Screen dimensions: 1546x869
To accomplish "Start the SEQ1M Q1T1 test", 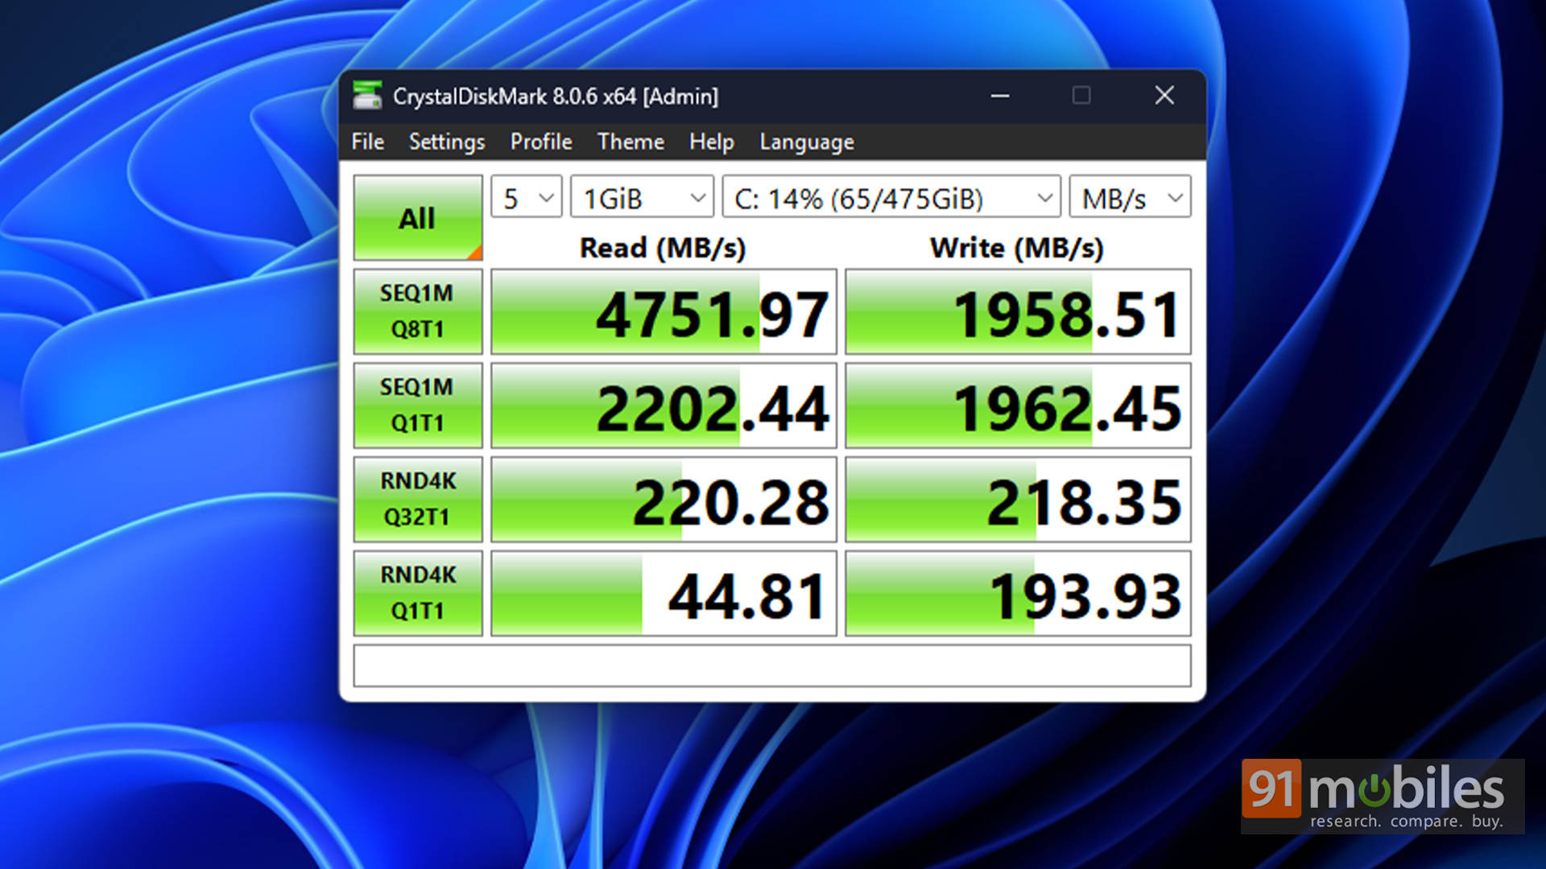I will pos(418,406).
